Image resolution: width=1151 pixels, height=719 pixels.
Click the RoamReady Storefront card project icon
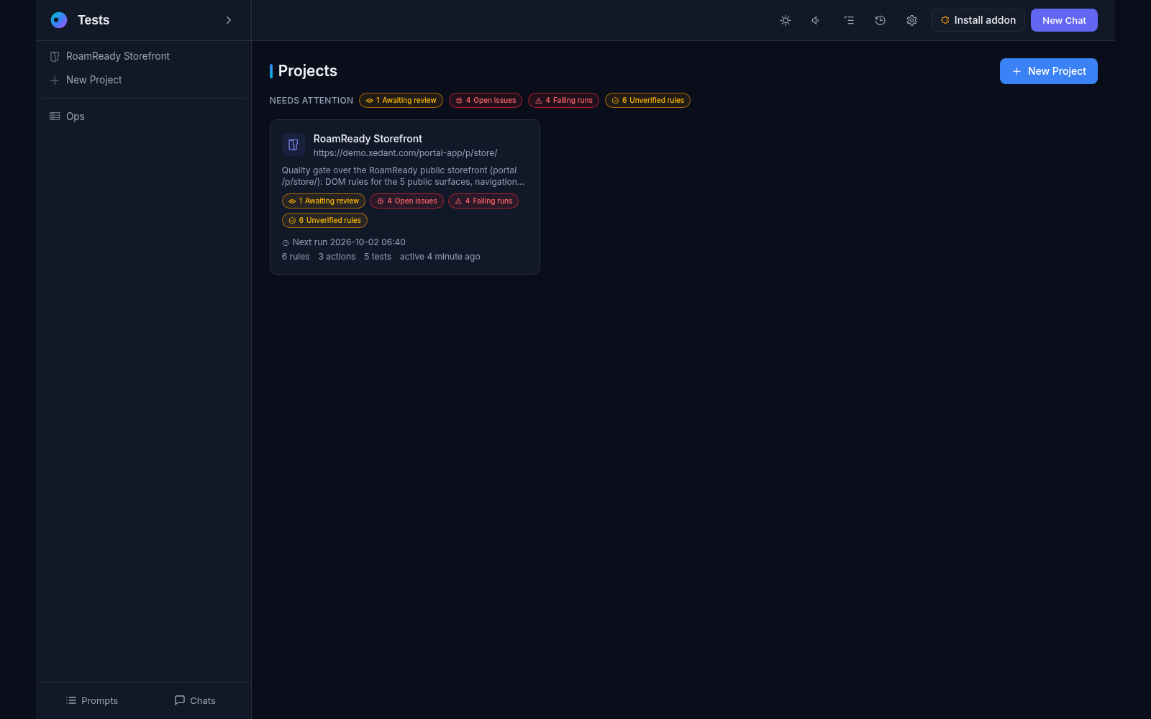coord(294,145)
